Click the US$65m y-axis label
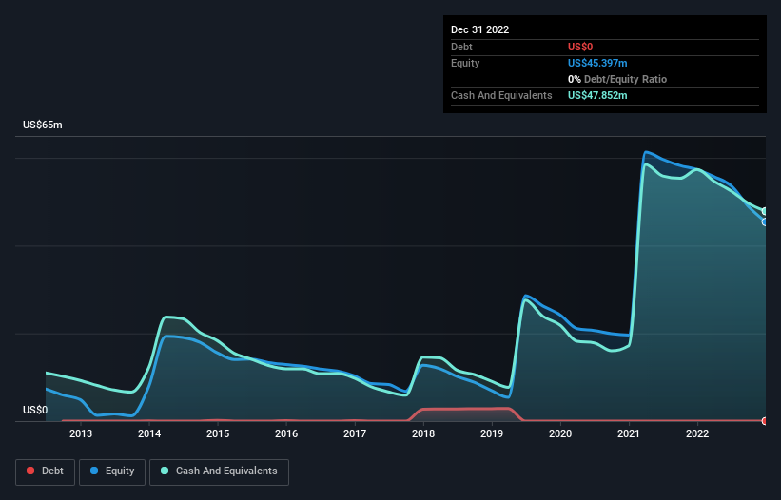 (x=43, y=125)
